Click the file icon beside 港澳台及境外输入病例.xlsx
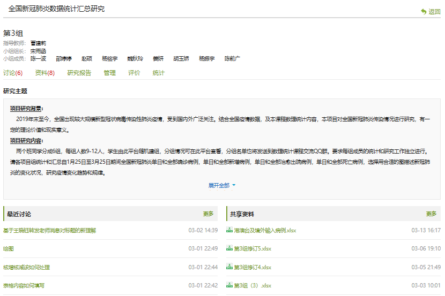This screenshot has height=296, width=445. [229, 230]
